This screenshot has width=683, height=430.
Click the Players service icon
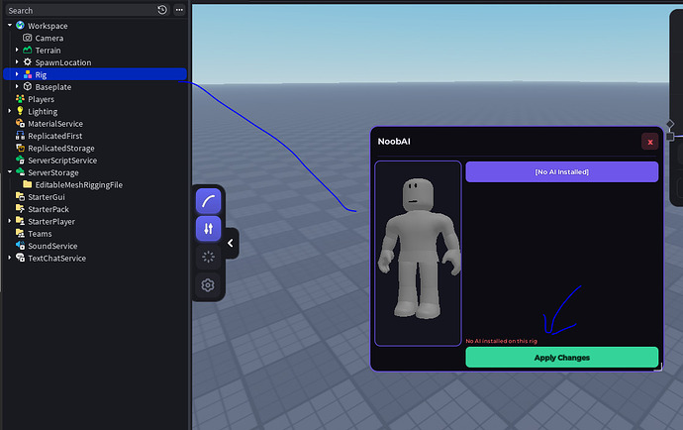coord(20,98)
